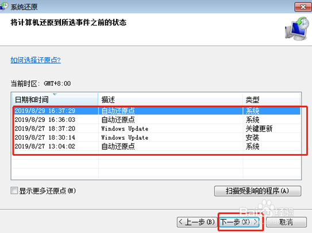Click 扫描受影响的程序 button
Viewport: 312px width, 233px height.
[257, 191]
